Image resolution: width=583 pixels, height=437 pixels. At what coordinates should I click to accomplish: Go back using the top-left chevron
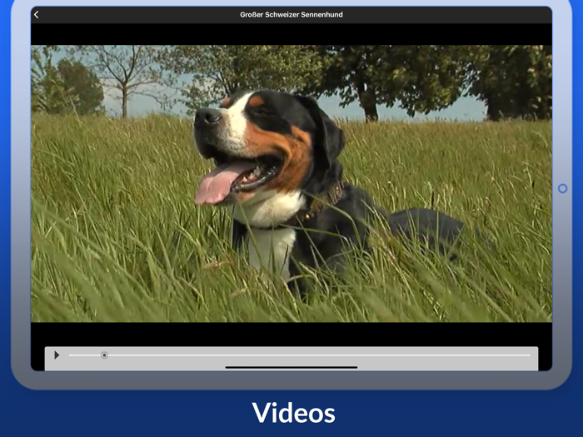(36, 14)
